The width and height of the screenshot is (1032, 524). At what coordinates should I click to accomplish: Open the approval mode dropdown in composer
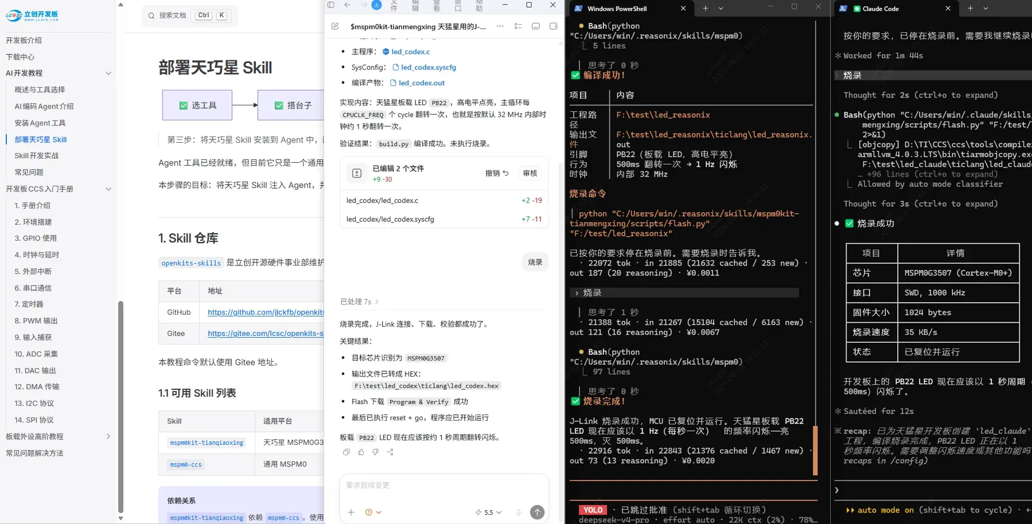click(373, 513)
